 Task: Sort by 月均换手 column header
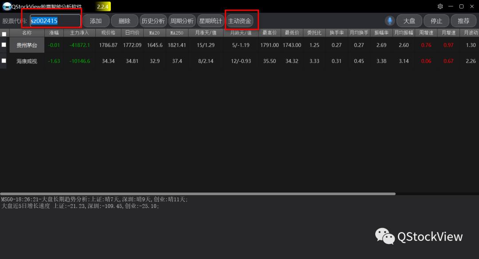pyautogui.click(x=359, y=33)
